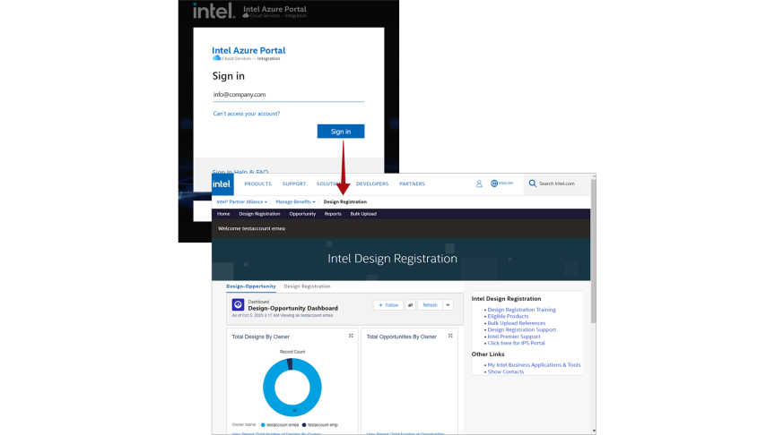Click the Follow button

point(388,305)
